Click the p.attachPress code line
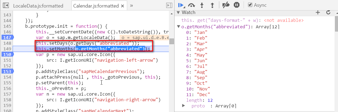This screenshot has width=338, height=112. (x=98, y=77)
